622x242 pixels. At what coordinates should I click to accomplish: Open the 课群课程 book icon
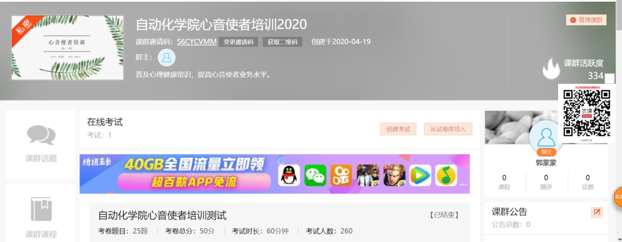41,209
